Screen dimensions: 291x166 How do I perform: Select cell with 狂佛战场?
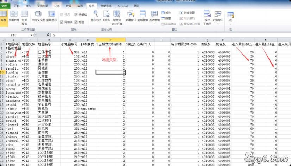(49, 52)
